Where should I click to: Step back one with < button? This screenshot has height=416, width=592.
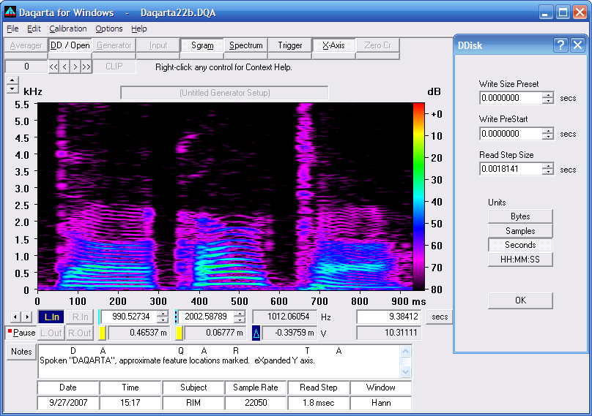pyautogui.click(x=64, y=67)
